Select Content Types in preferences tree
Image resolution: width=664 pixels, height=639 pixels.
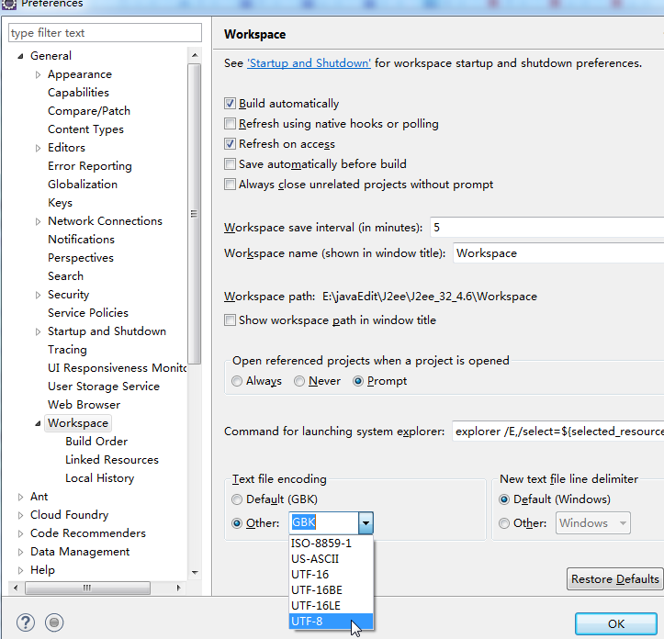point(85,129)
